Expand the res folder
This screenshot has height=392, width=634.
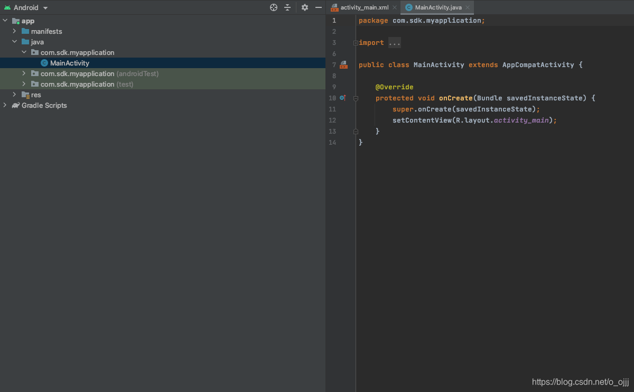pos(15,95)
